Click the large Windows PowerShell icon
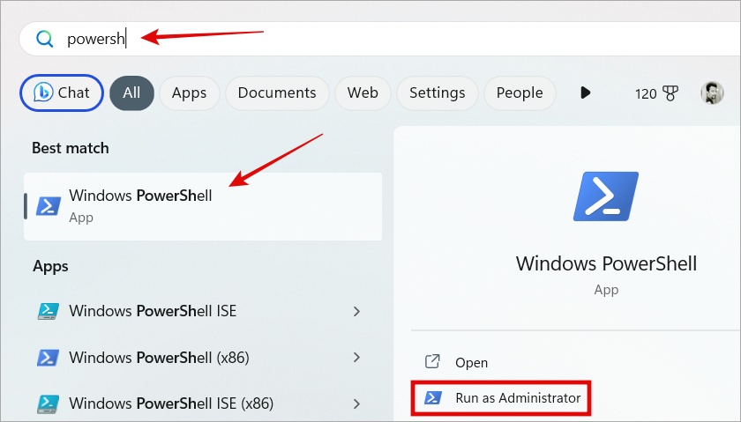Screen dimensions: 741x422 click(x=605, y=196)
